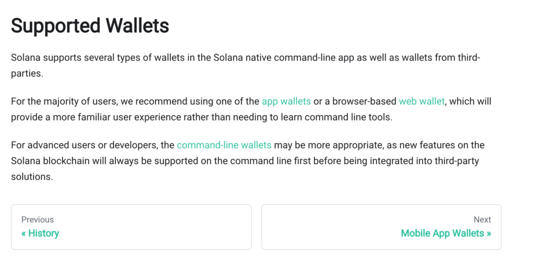The height and width of the screenshot is (279, 535).
Task: Click the word "parties." in first paragraph
Action: tap(27, 74)
